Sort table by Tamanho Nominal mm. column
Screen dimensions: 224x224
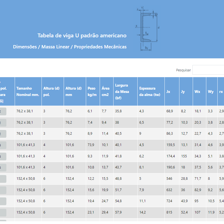pos(28,92)
